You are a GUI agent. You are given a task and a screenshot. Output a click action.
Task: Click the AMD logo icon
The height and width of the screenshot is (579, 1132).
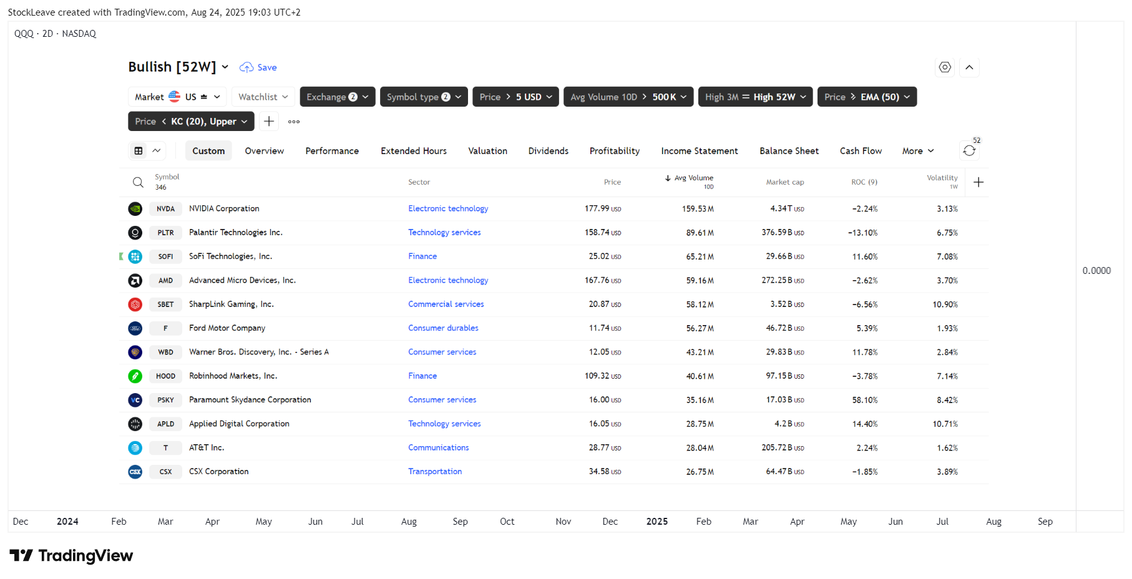pyautogui.click(x=135, y=281)
